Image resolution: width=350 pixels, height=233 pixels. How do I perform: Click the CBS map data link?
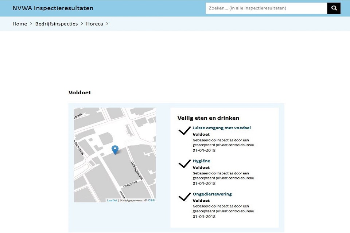pyautogui.click(x=151, y=200)
